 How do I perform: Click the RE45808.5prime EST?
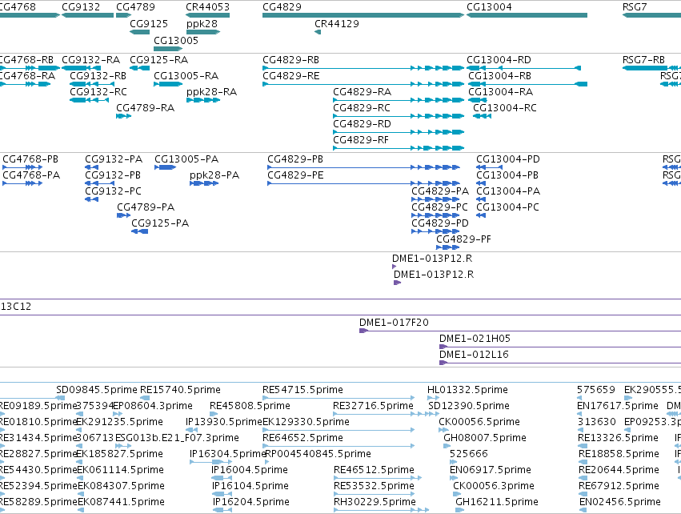[250, 406]
